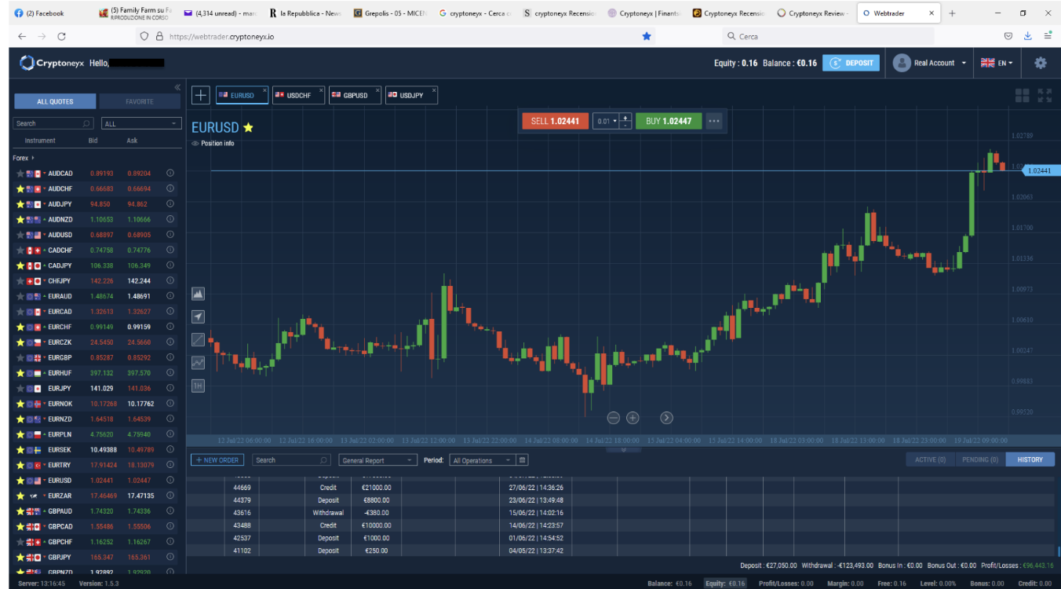Add a new chart with plus button
The width and height of the screenshot is (1061, 589).
(x=201, y=95)
